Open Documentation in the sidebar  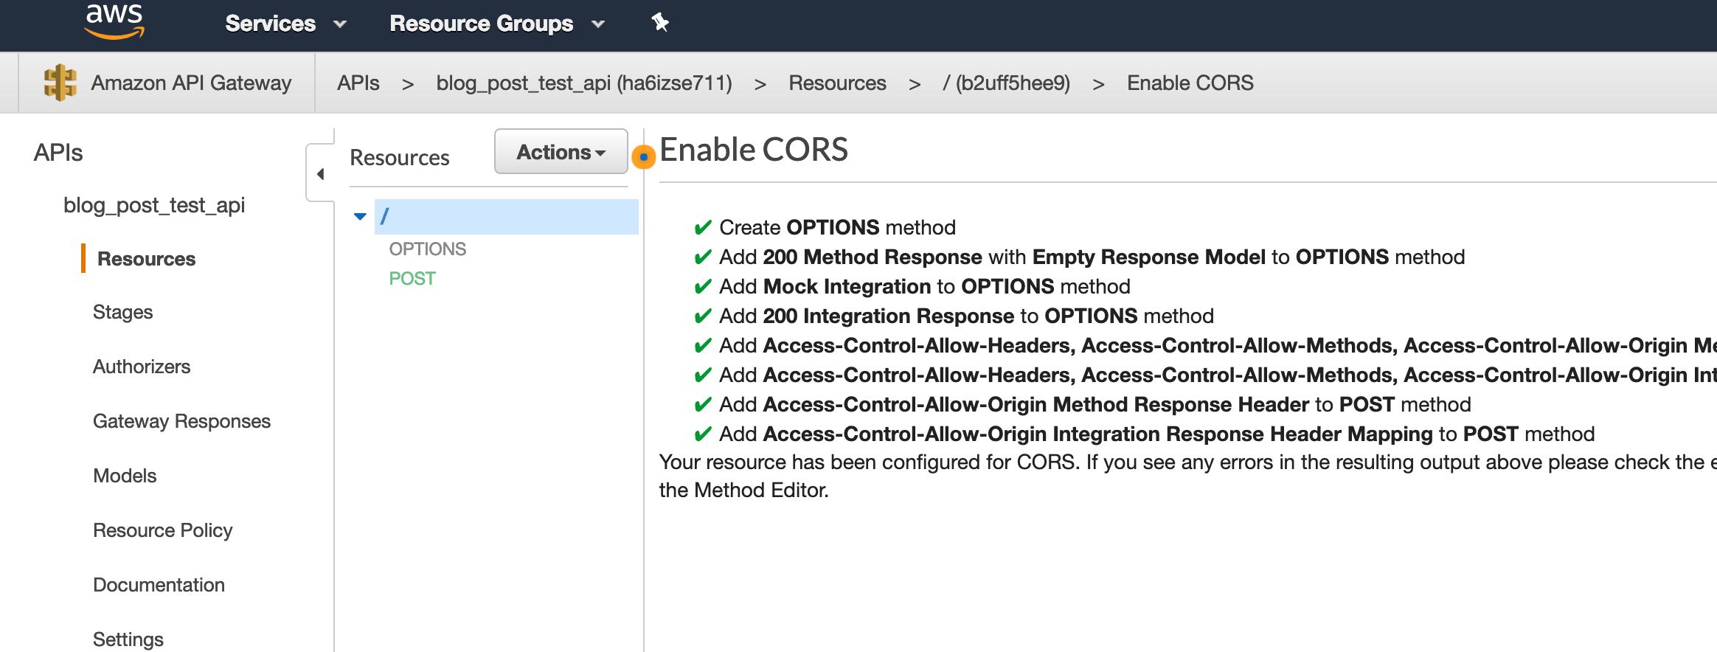(x=159, y=585)
